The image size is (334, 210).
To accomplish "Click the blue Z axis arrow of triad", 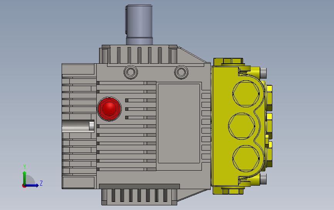I will (x=32, y=185).
